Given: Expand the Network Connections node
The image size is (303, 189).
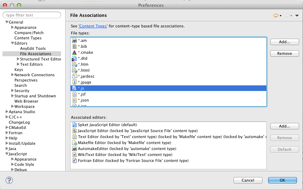Looking at the screenshot, I should [13, 75].
